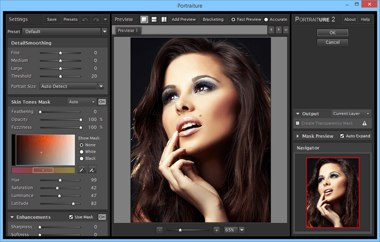Click the Threshold slider handle
The width and height of the screenshot is (380, 242).
coord(61,76)
